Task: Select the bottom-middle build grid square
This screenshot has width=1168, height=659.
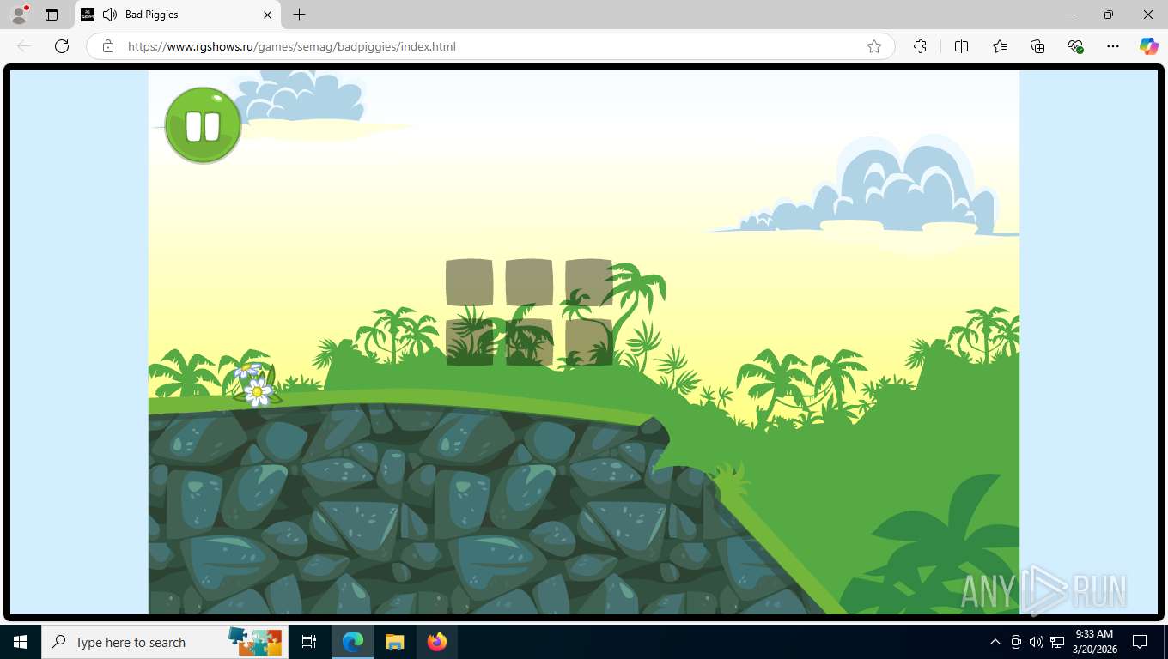Action: tap(529, 342)
